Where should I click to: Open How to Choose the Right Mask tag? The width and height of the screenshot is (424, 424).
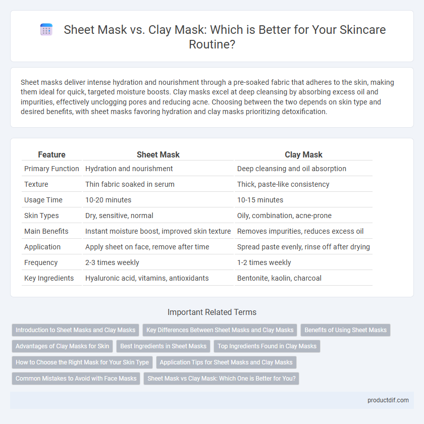click(82, 362)
